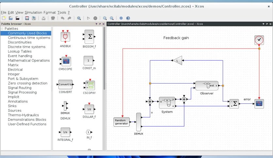Select the CONVERT block in palette
The height and width of the screenshot is (158, 273).
click(x=65, y=85)
